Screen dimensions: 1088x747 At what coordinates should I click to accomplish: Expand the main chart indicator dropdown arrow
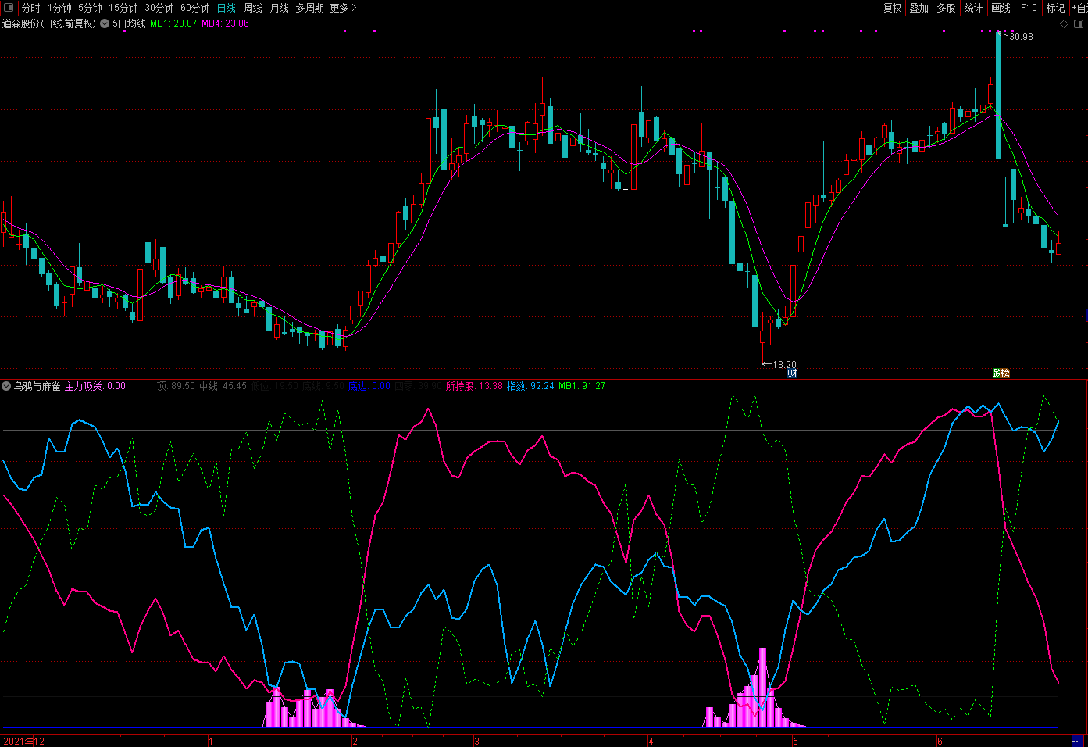click(x=105, y=24)
